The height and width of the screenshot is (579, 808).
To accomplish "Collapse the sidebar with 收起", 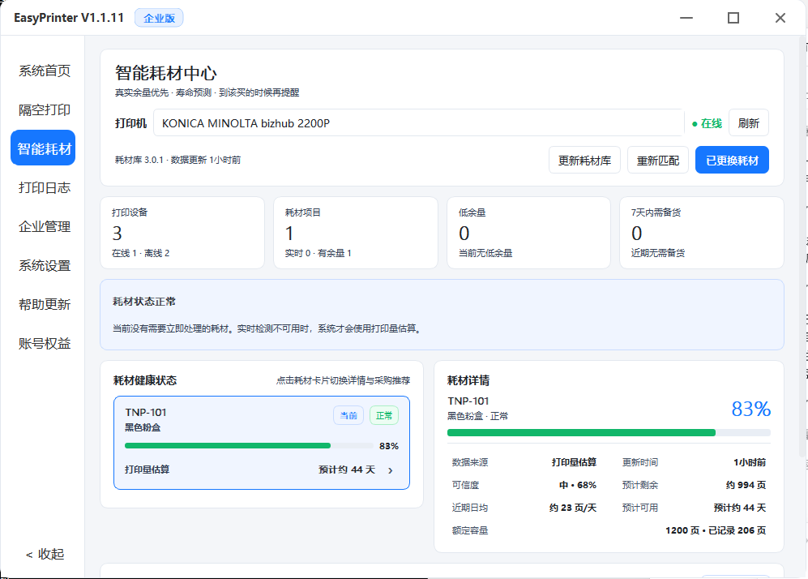I will click(x=45, y=554).
